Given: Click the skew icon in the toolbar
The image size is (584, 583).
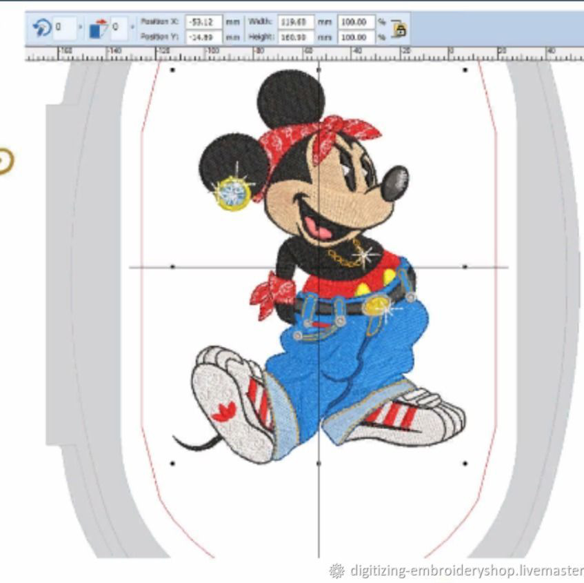Looking at the screenshot, I should (99, 28).
